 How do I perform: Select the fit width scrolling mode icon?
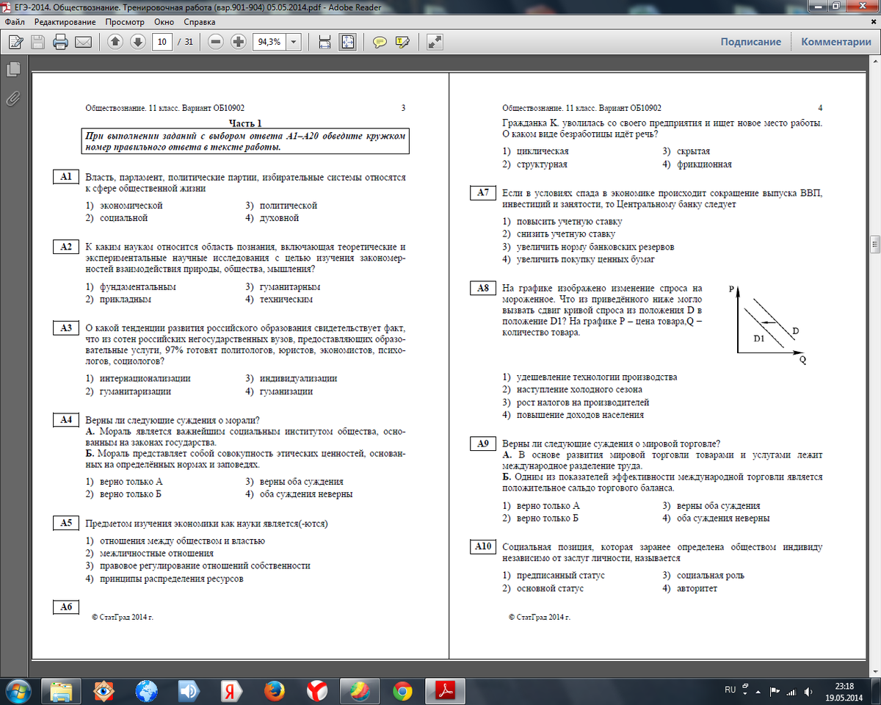(325, 42)
